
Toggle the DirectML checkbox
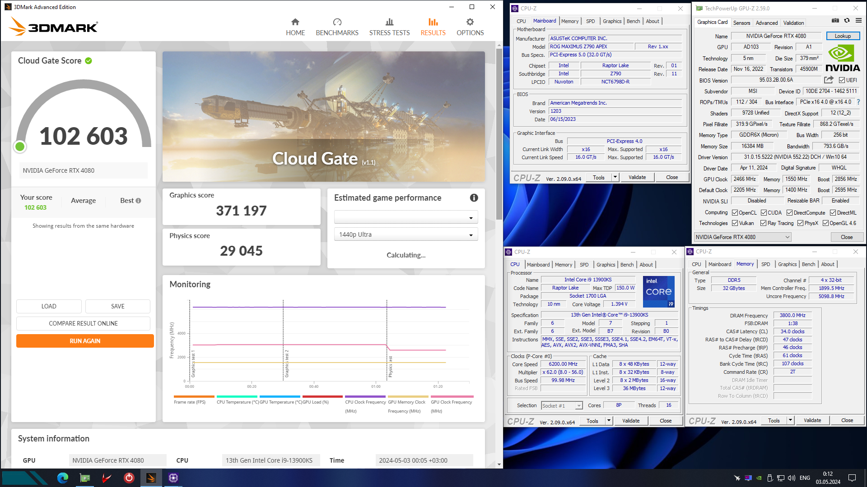point(833,213)
